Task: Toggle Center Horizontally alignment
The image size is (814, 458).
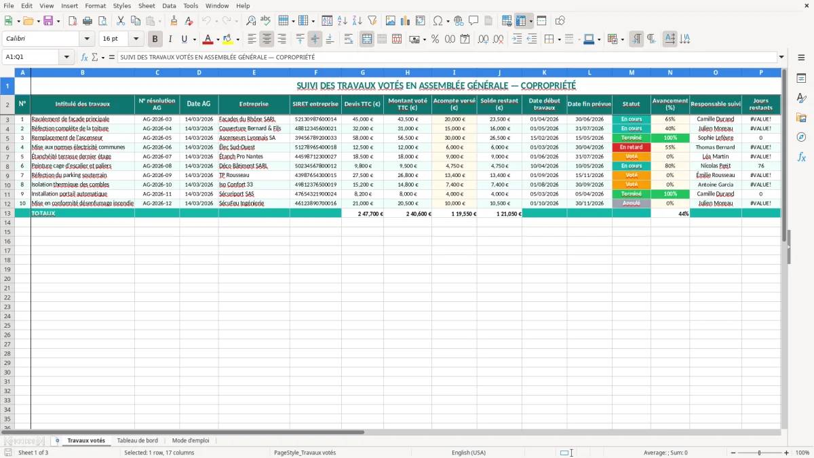Action: [267, 39]
